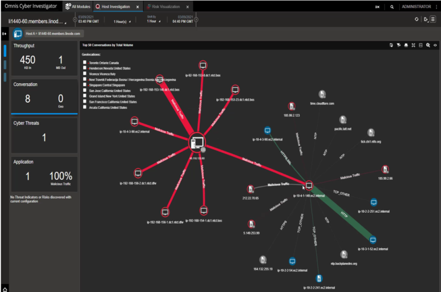Go to home icon at bottom left
441x292 pixels.
click(x=5, y=289)
